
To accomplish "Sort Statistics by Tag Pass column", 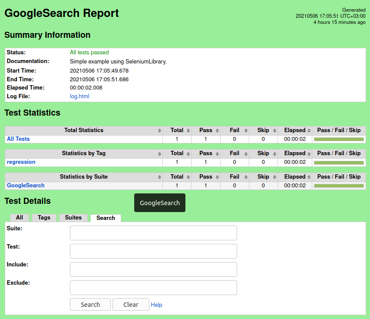I will [206, 153].
